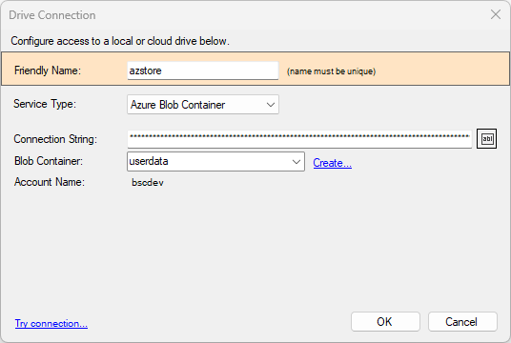Click the Drive Connection title bar text
Image resolution: width=511 pixels, height=343 pixels.
click(52, 15)
